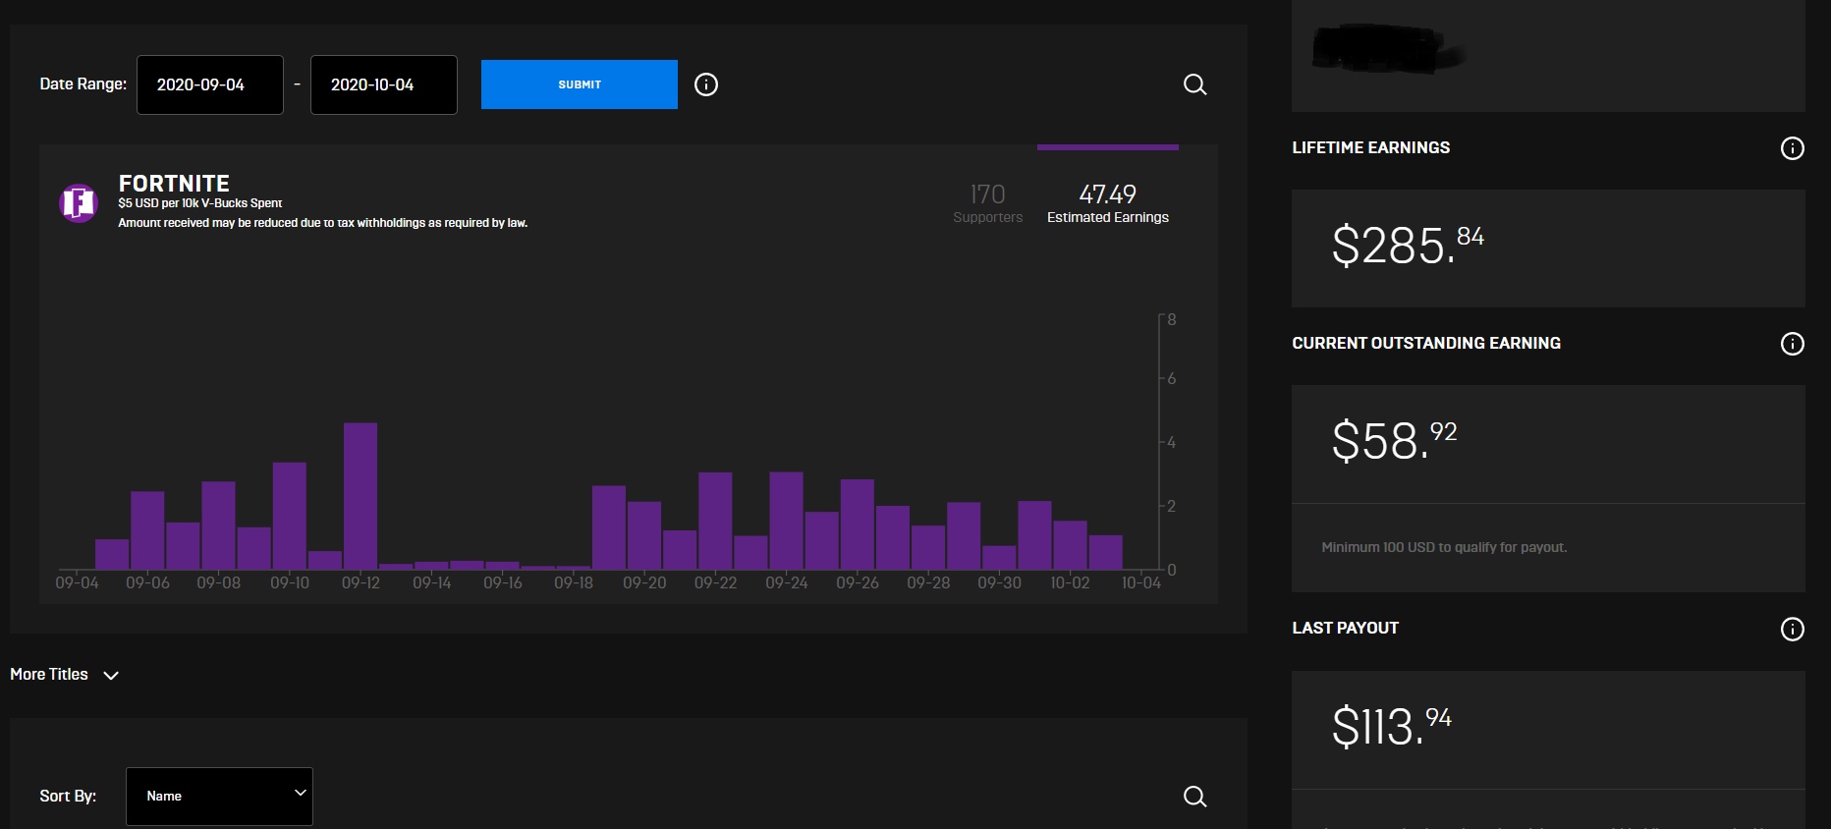Expand the More Titles chevron
Image resolution: width=1831 pixels, height=829 pixels.
point(111,676)
